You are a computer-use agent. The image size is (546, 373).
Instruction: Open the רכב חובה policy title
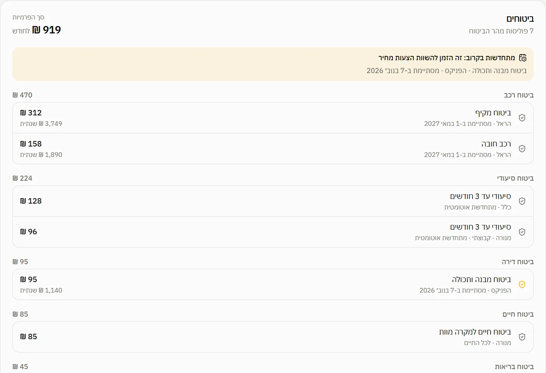[x=496, y=144]
